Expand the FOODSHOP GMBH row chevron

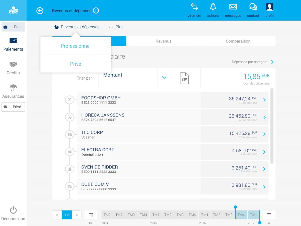pos(264,100)
